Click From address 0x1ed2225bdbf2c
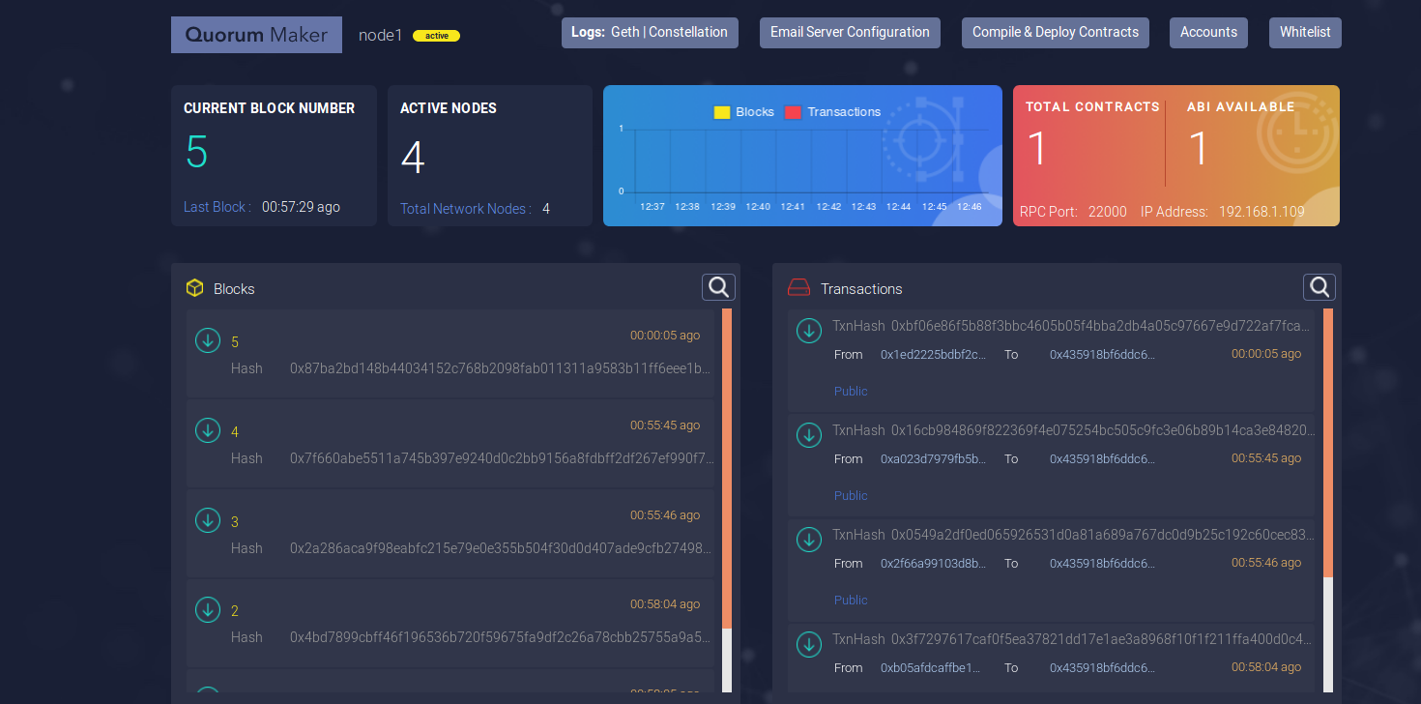Viewport: 1421px width, 704px height. (934, 355)
